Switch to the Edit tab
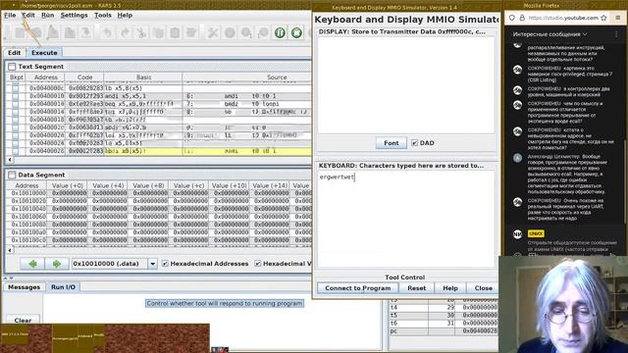 click(15, 53)
